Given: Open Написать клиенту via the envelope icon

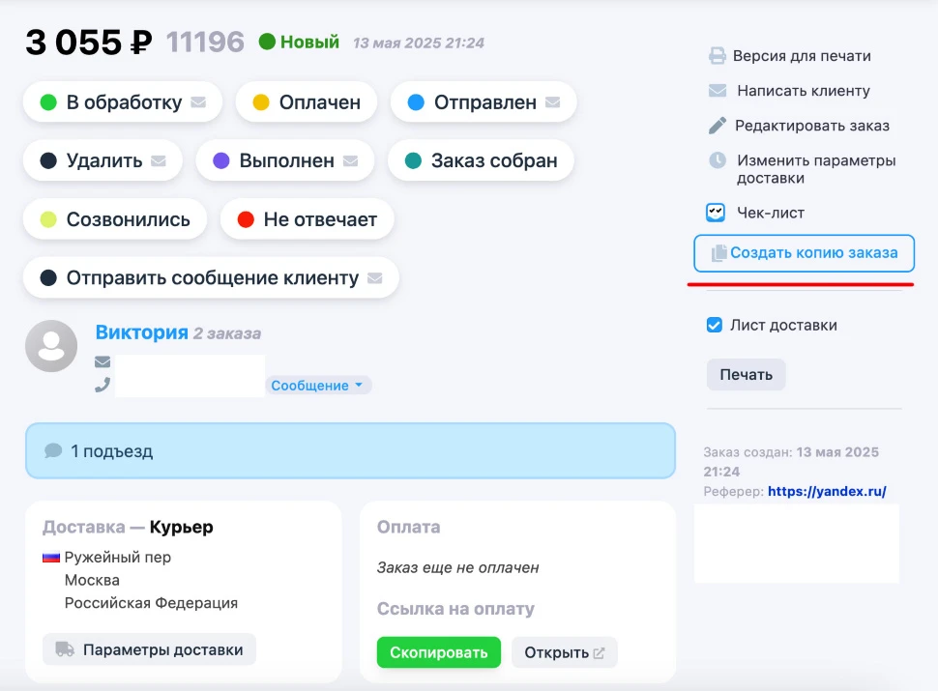Looking at the screenshot, I should click(716, 92).
